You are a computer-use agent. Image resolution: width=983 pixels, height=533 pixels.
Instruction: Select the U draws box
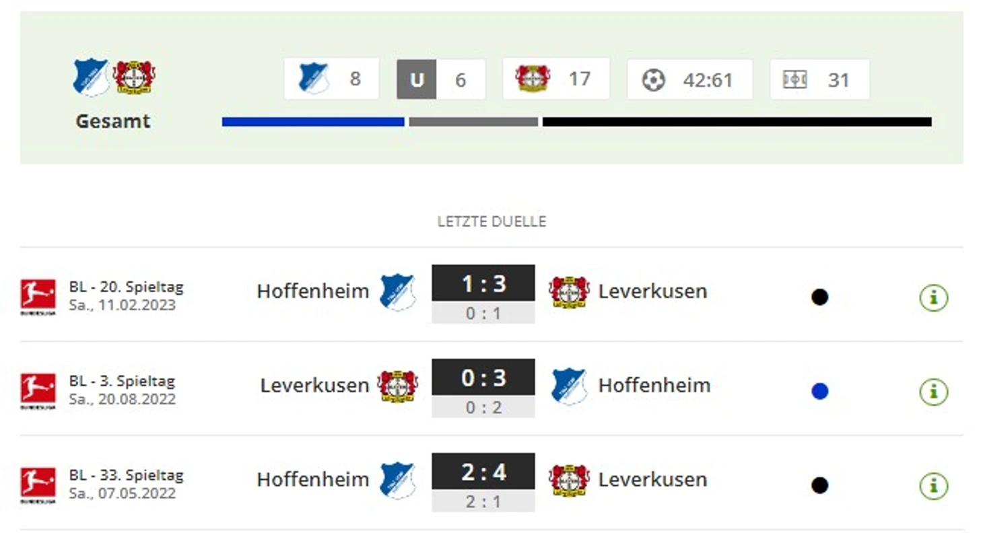coord(417,79)
